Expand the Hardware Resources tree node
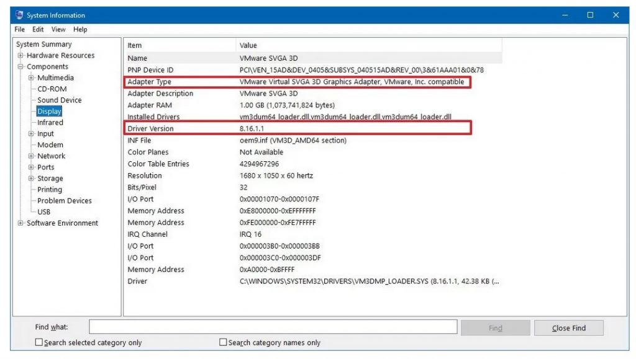The image size is (636, 359). click(x=20, y=55)
